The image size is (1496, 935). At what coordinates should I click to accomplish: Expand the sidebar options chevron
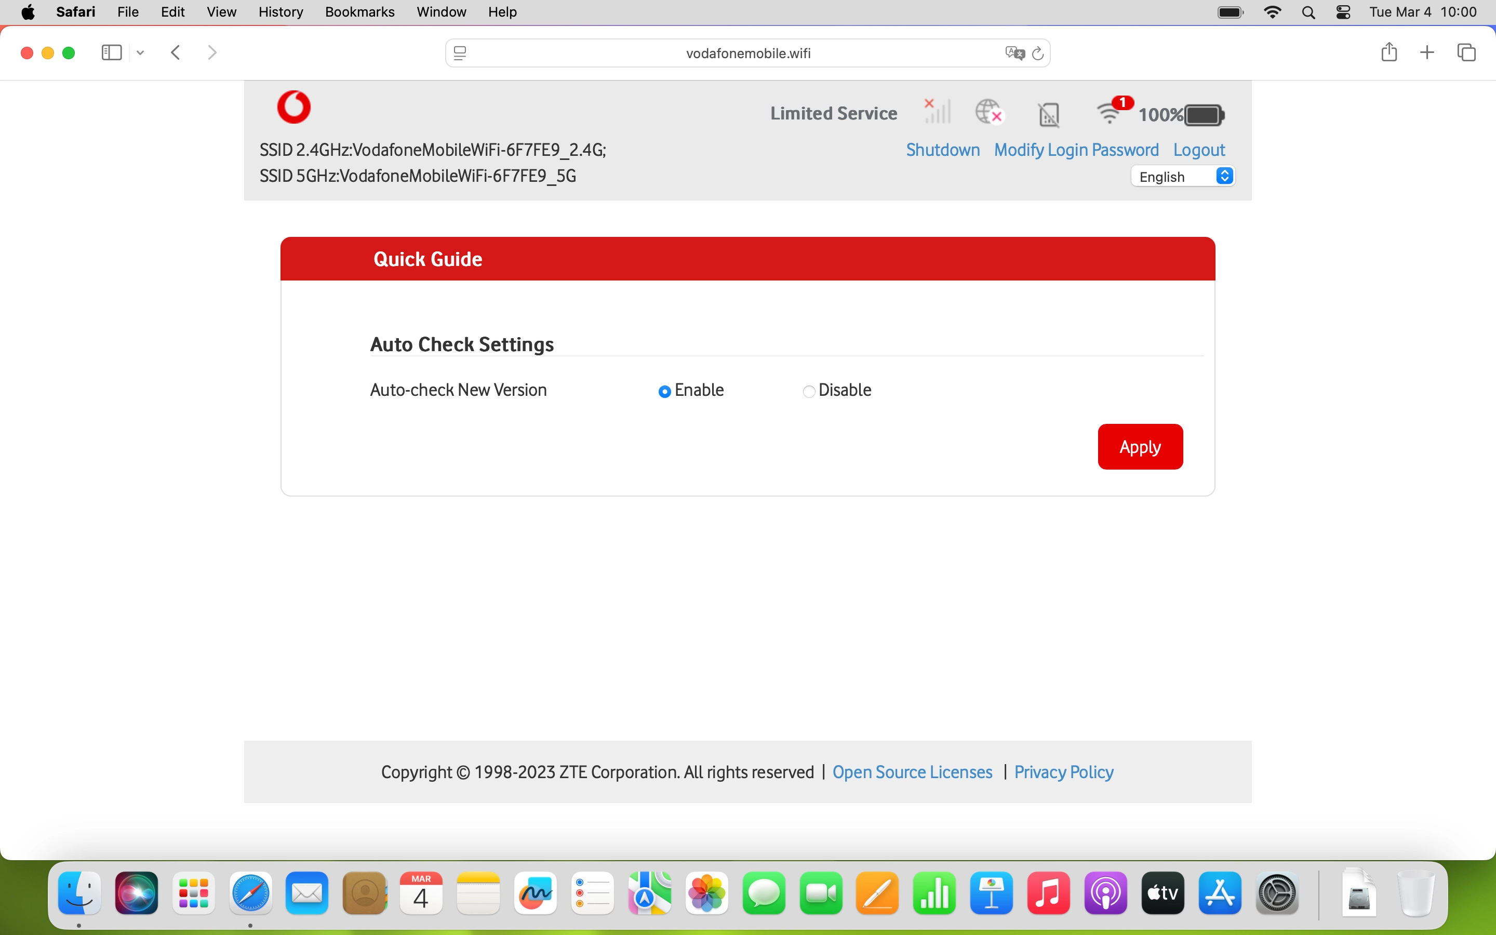coord(140,53)
